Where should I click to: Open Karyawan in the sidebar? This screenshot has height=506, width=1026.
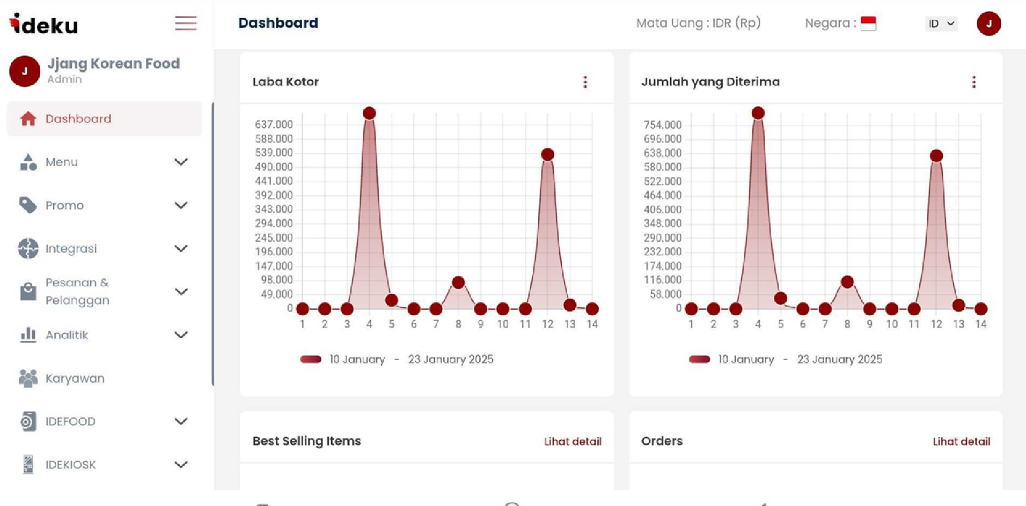tap(75, 378)
